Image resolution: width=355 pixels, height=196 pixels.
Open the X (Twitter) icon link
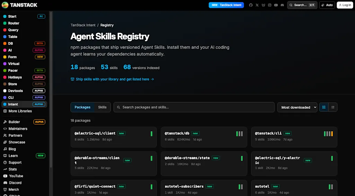257,5
